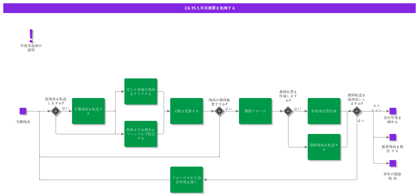
Task: Click the 最終転送を処理戻ししますか? gateway diamond
Action: click(x=357, y=111)
